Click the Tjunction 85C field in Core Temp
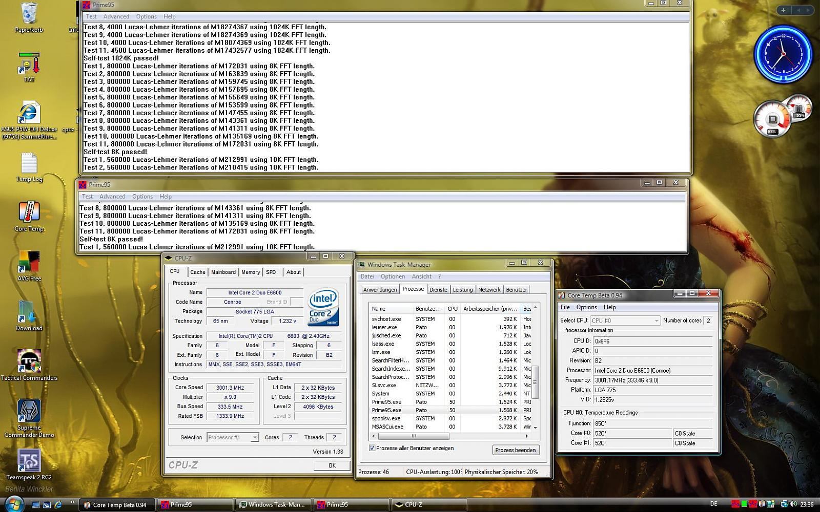The width and height of the screenshot is (820, 512). (x=652, y=423)
